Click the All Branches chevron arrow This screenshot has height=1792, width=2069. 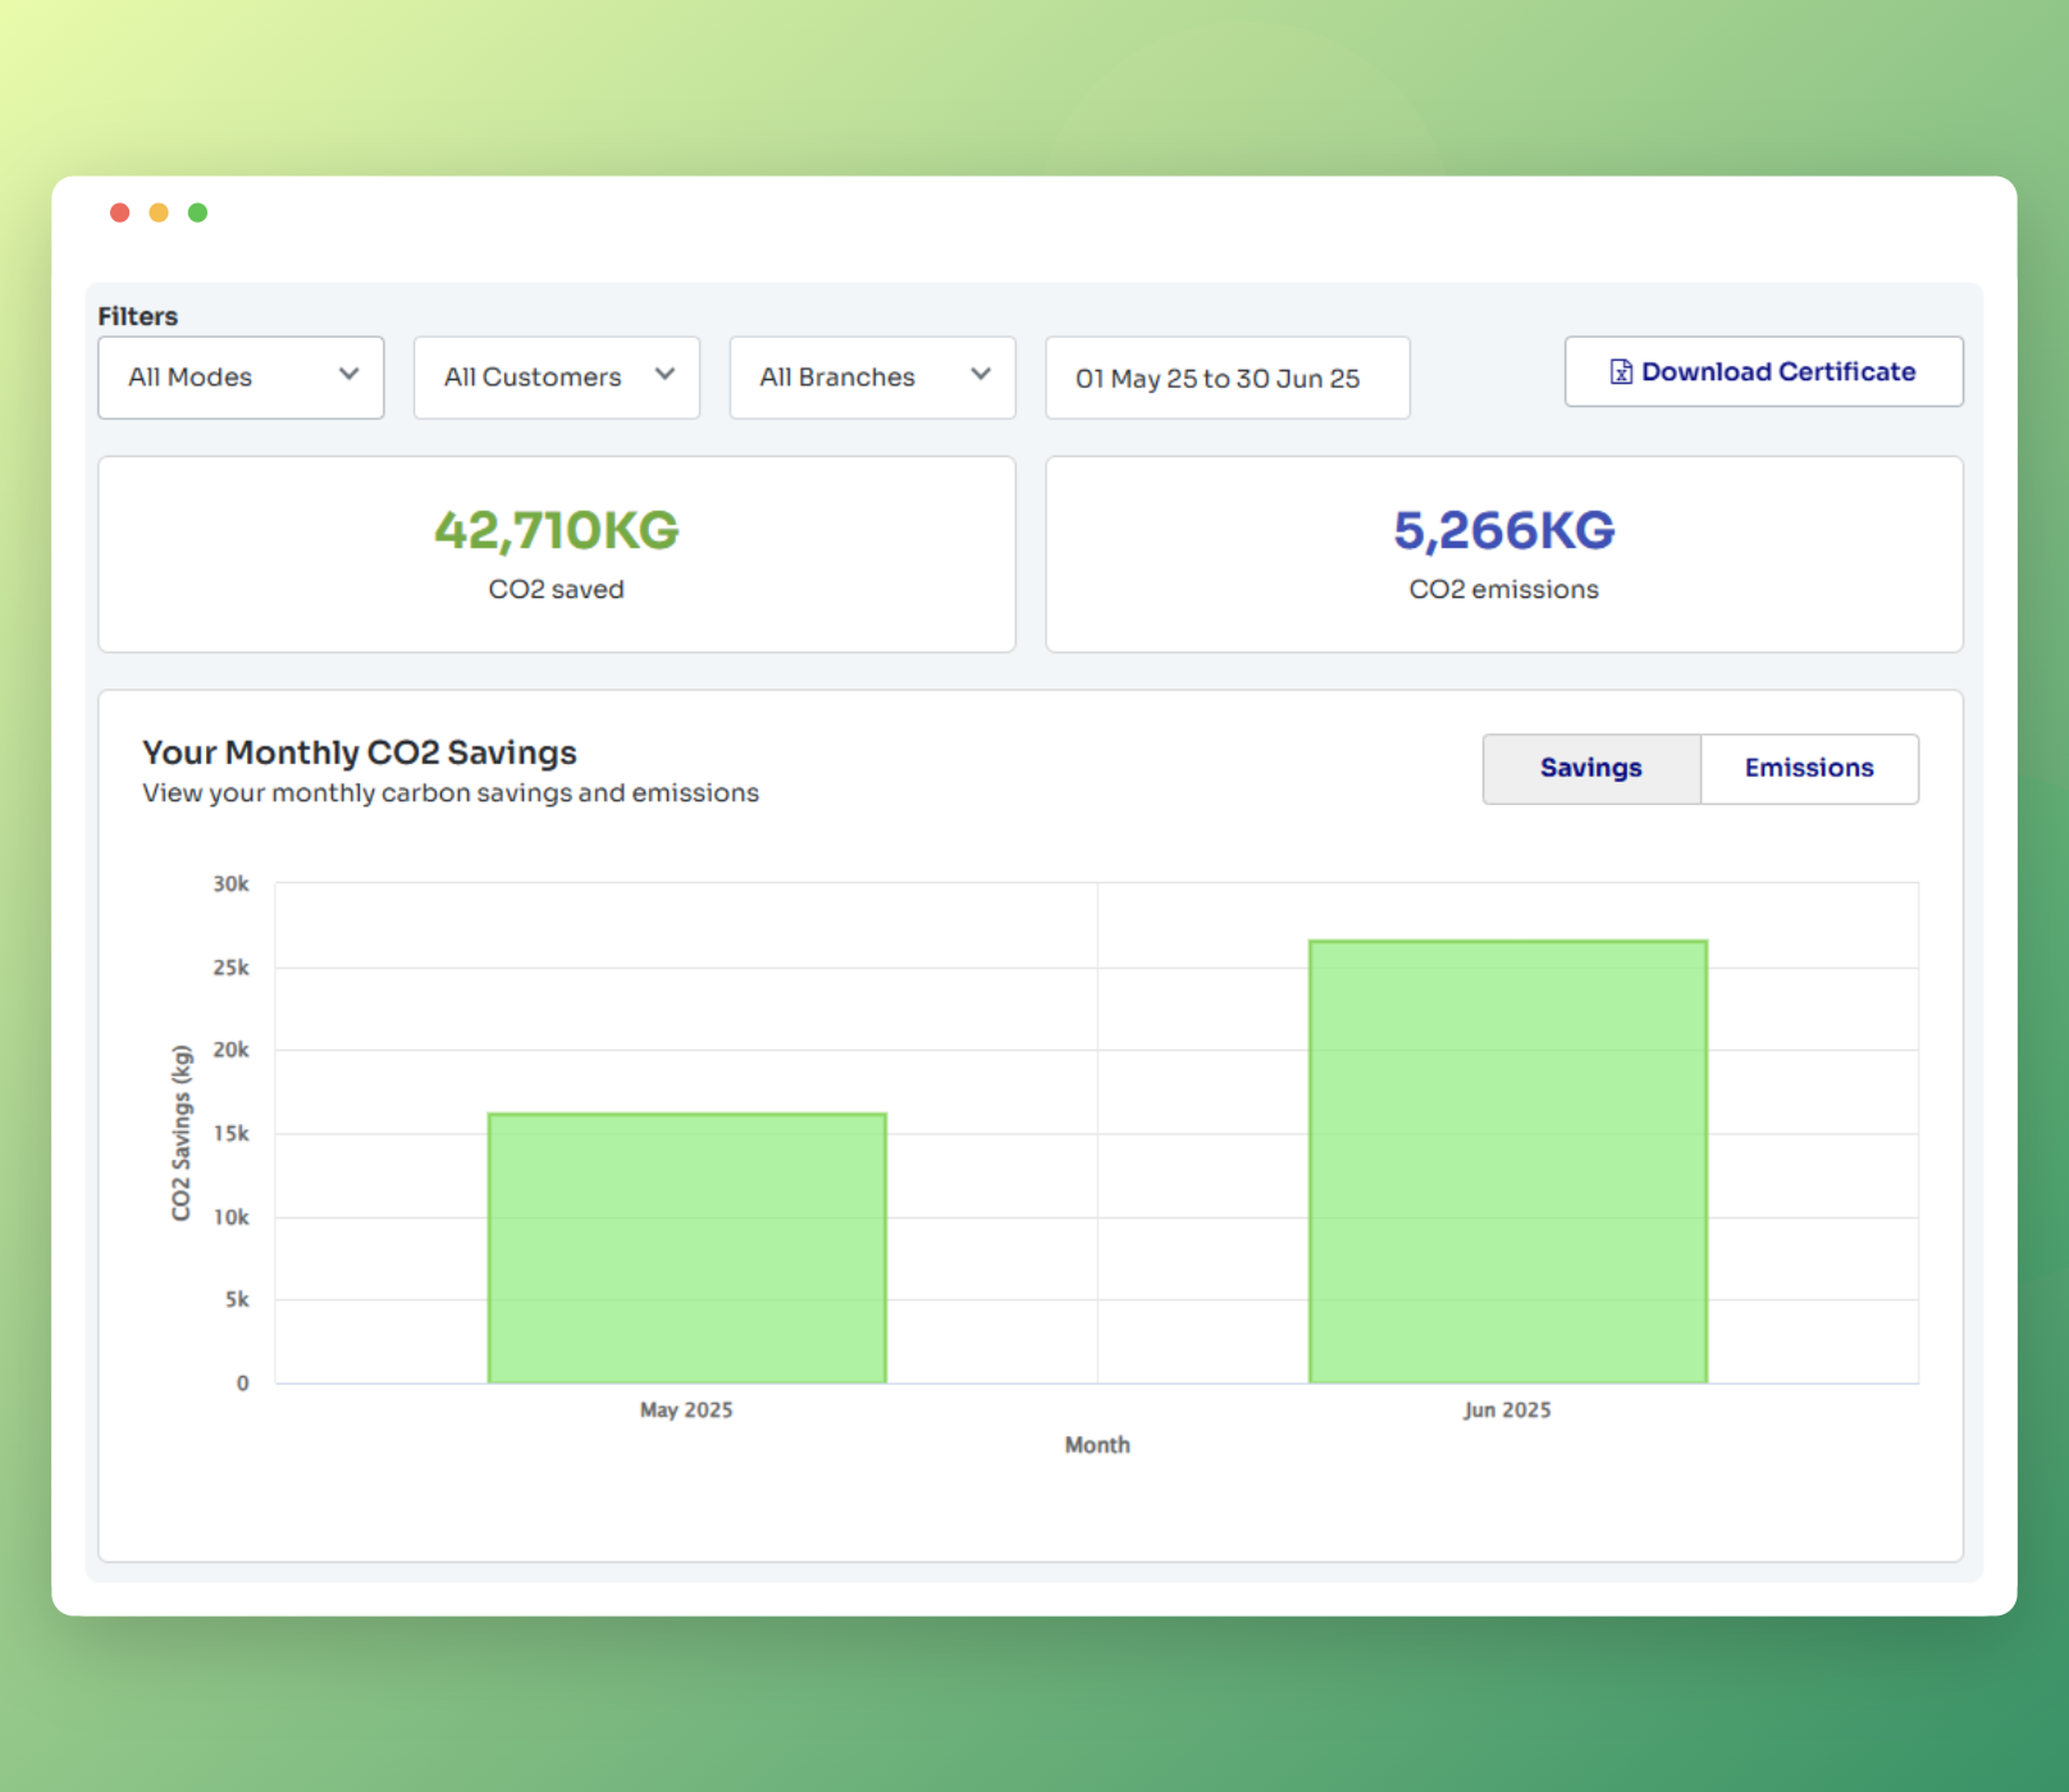(x=982, y=374)
